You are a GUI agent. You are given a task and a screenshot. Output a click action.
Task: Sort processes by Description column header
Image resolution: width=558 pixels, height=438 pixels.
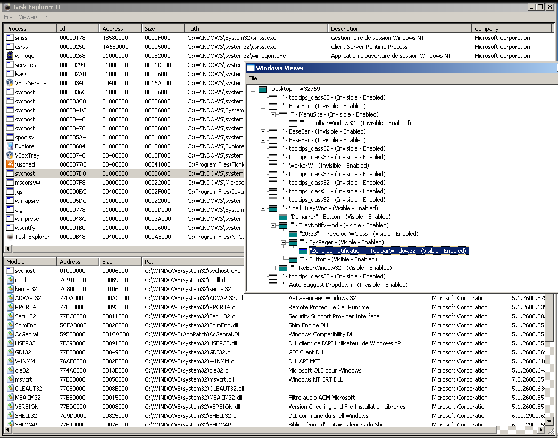(x=345, y=29)
